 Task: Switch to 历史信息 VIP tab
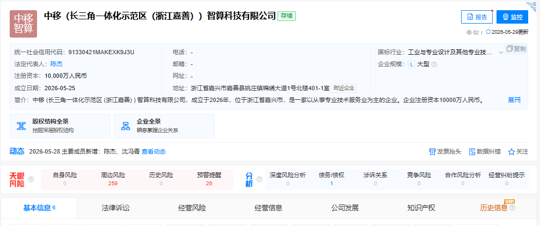point(494,208)
